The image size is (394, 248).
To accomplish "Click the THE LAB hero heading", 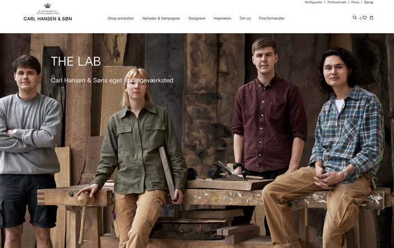I will [75, 61].
